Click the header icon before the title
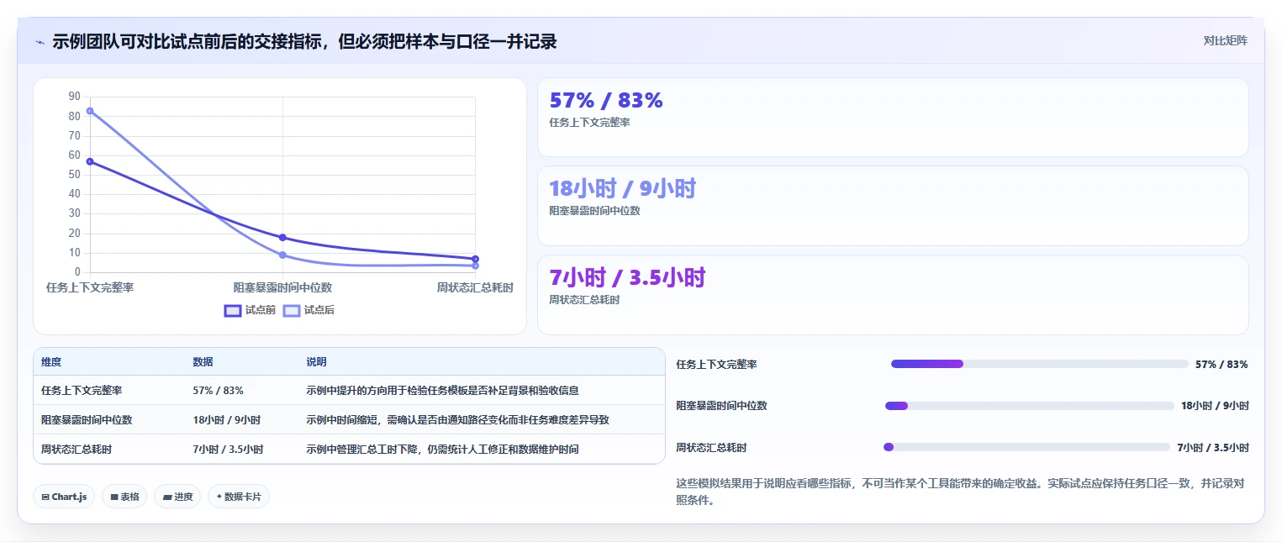1282x542 pixels. point(40,42)
